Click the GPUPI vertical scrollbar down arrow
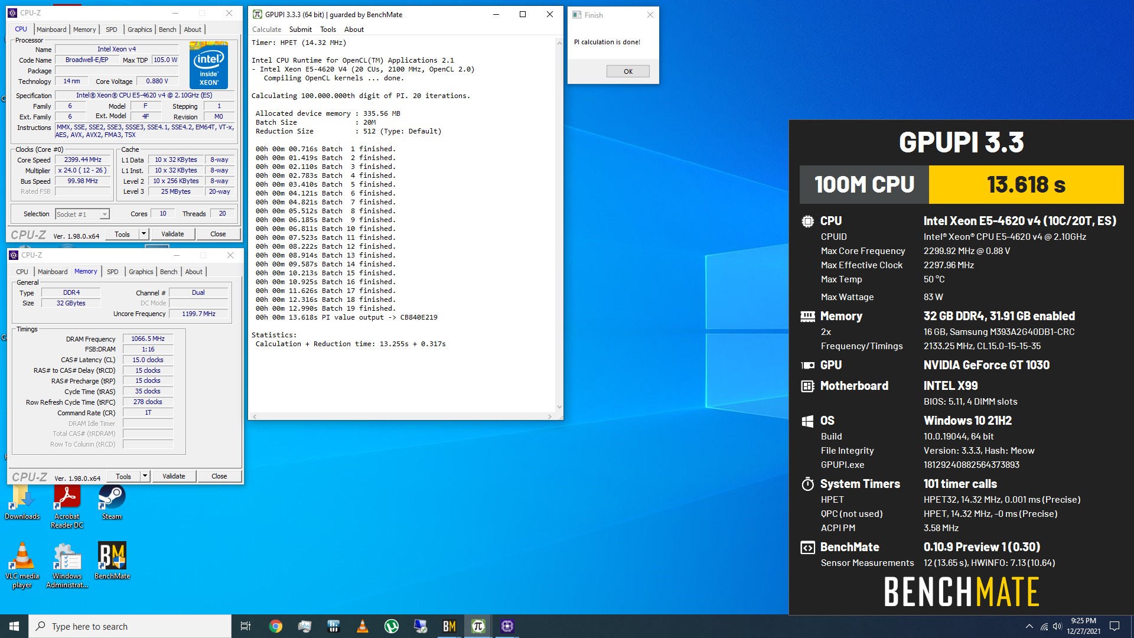1134x638 pixels. 559,407
